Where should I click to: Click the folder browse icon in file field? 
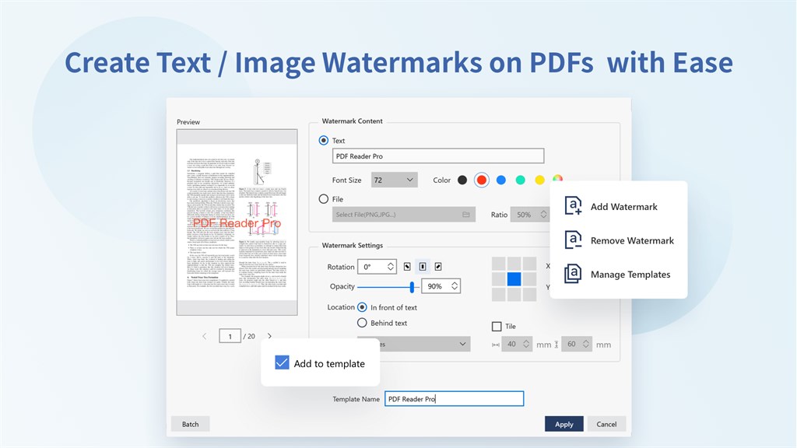[466, 215]
